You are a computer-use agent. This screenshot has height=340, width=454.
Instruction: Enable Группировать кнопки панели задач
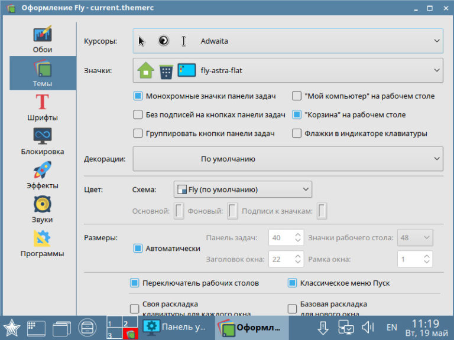coord(138,133)
